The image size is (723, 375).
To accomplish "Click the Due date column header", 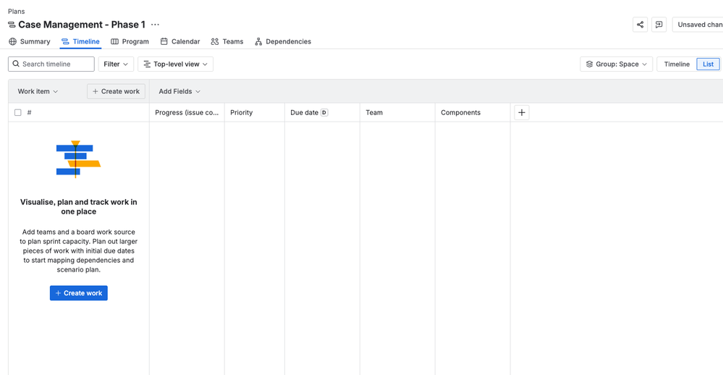I will click(x=322, y=112).
